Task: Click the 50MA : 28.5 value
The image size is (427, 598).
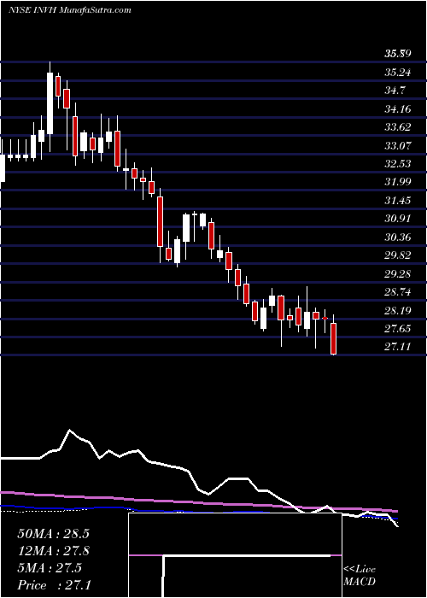Action: click(x=53, y=534)
